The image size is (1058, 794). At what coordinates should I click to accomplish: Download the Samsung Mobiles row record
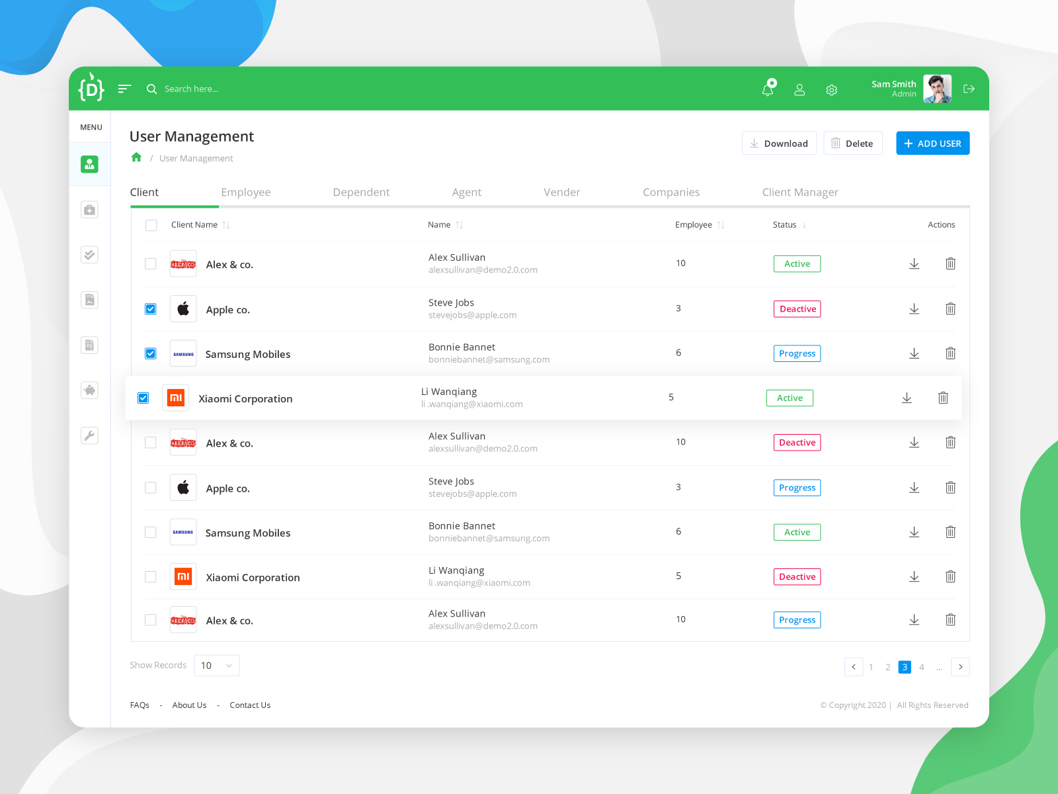click(915, 353)
